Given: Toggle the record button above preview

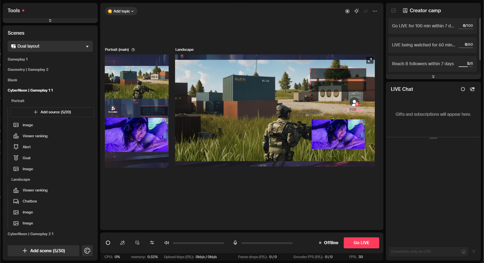Looking at the screenshot, I should [x=347, y=11].
